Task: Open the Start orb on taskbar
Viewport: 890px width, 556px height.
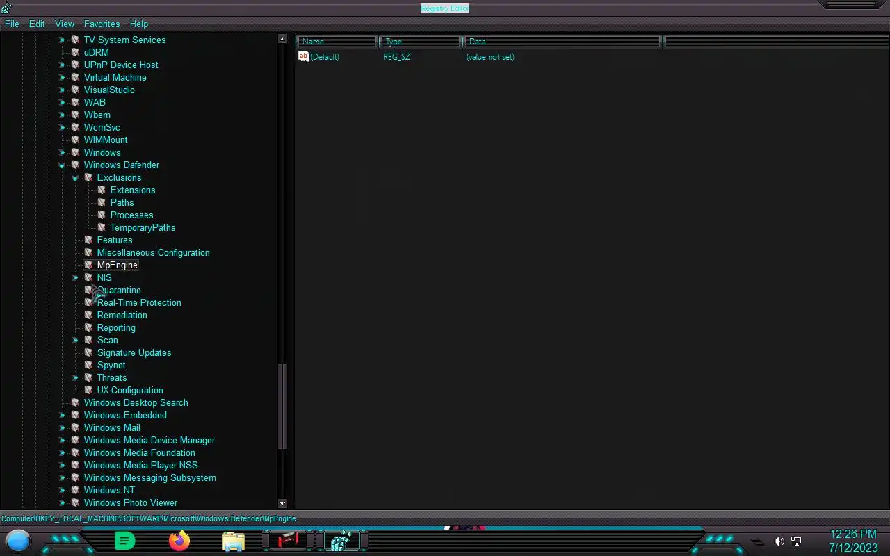Action: click(x=18, y=541)
